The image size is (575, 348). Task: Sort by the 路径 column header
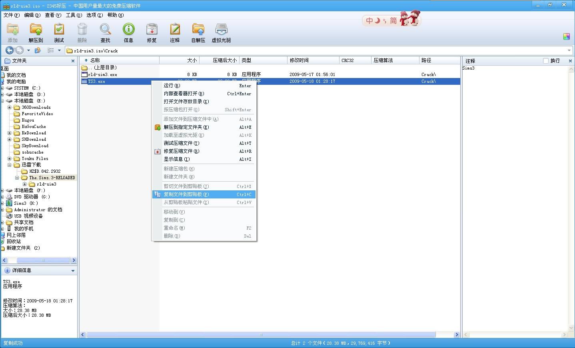439,60
